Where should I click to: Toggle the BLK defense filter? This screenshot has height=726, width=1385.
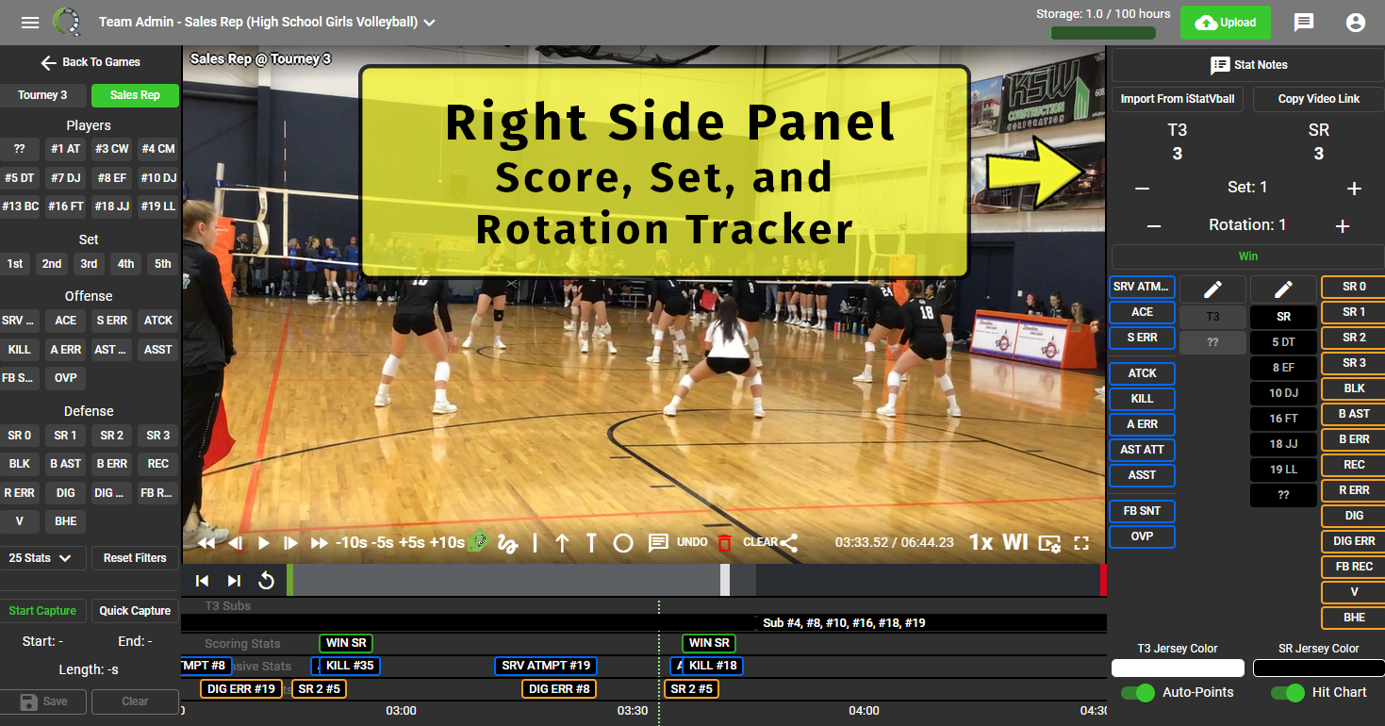[20, 465]
